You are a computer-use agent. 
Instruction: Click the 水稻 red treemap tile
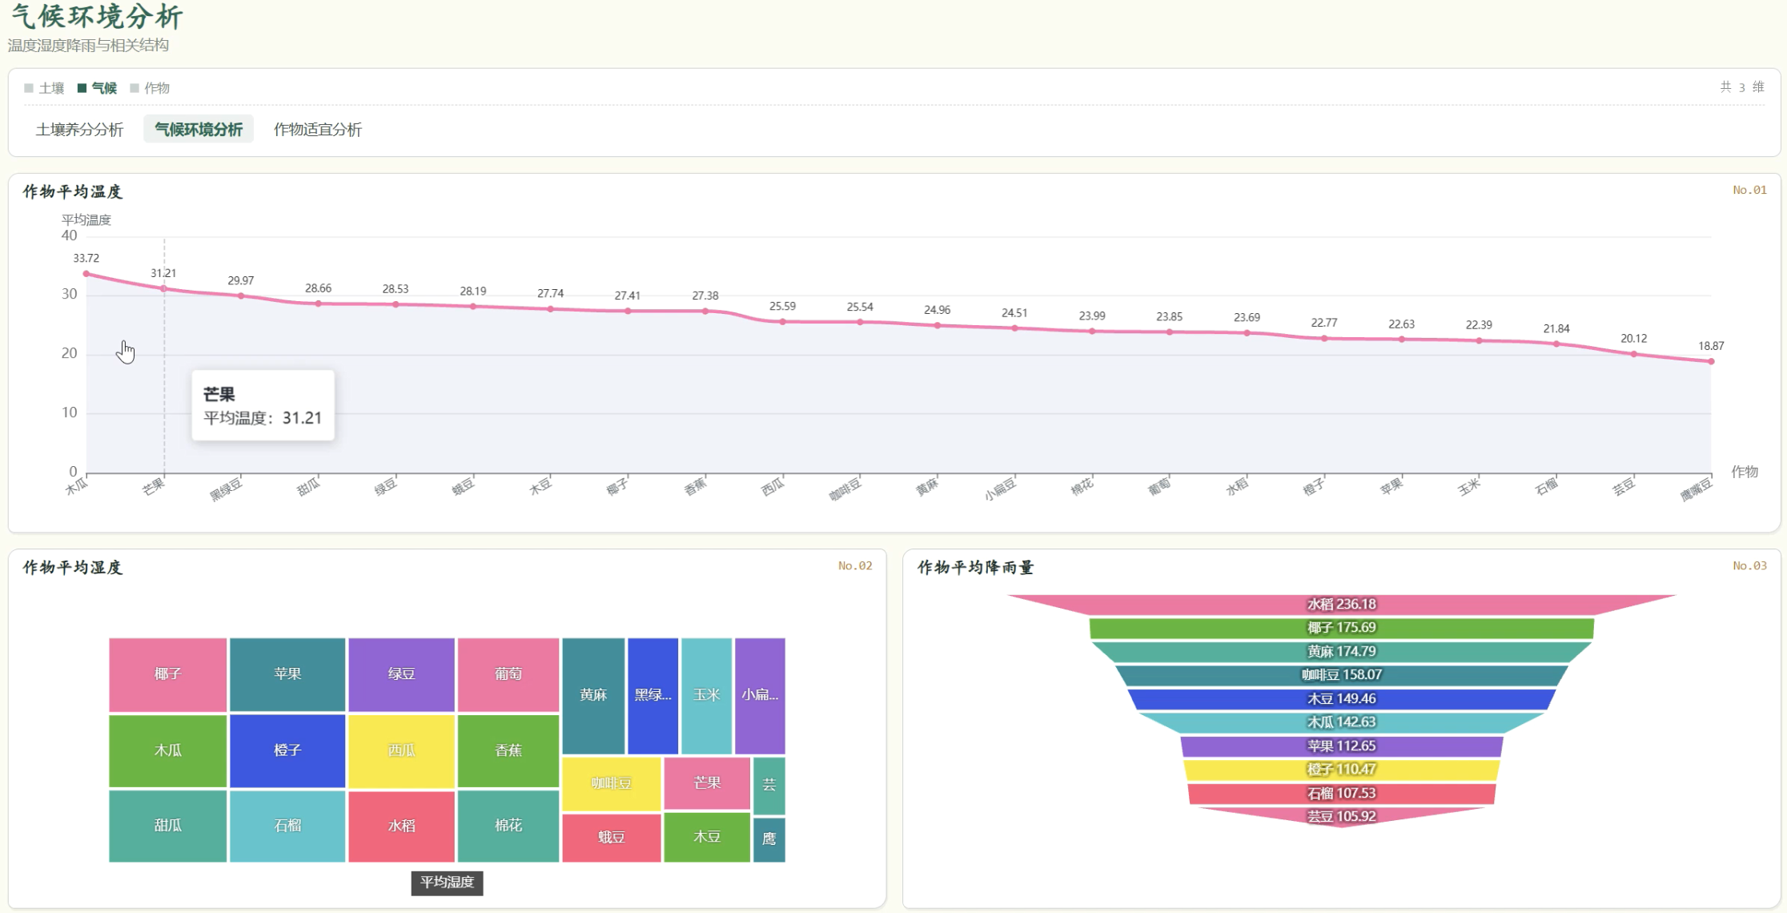(401, 826)
